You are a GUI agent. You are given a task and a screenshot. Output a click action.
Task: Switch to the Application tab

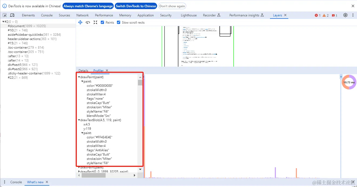145,15
